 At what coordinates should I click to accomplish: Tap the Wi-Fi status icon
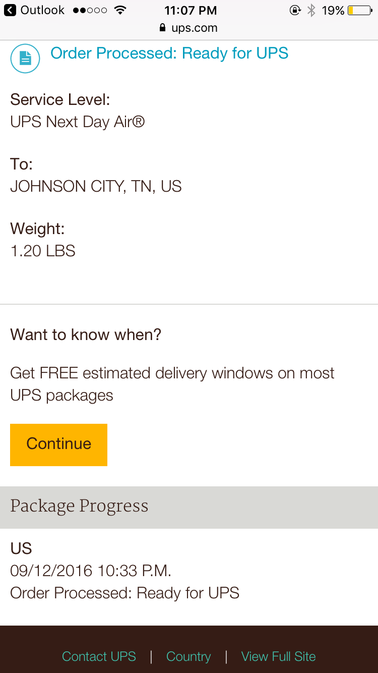tap(119, 10)
